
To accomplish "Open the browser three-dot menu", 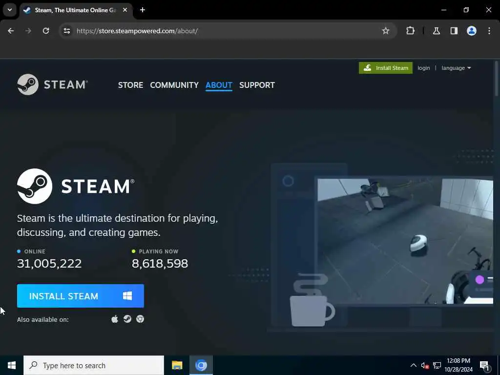I will coord(489,31).
